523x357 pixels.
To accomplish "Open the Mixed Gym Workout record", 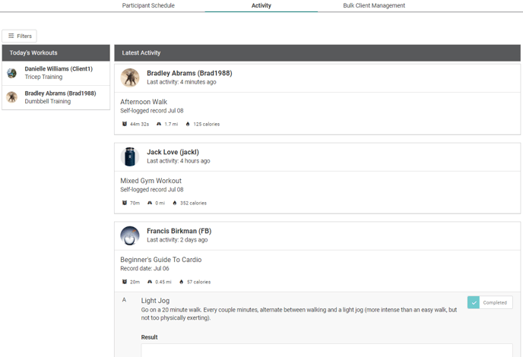I will [151, 181].
